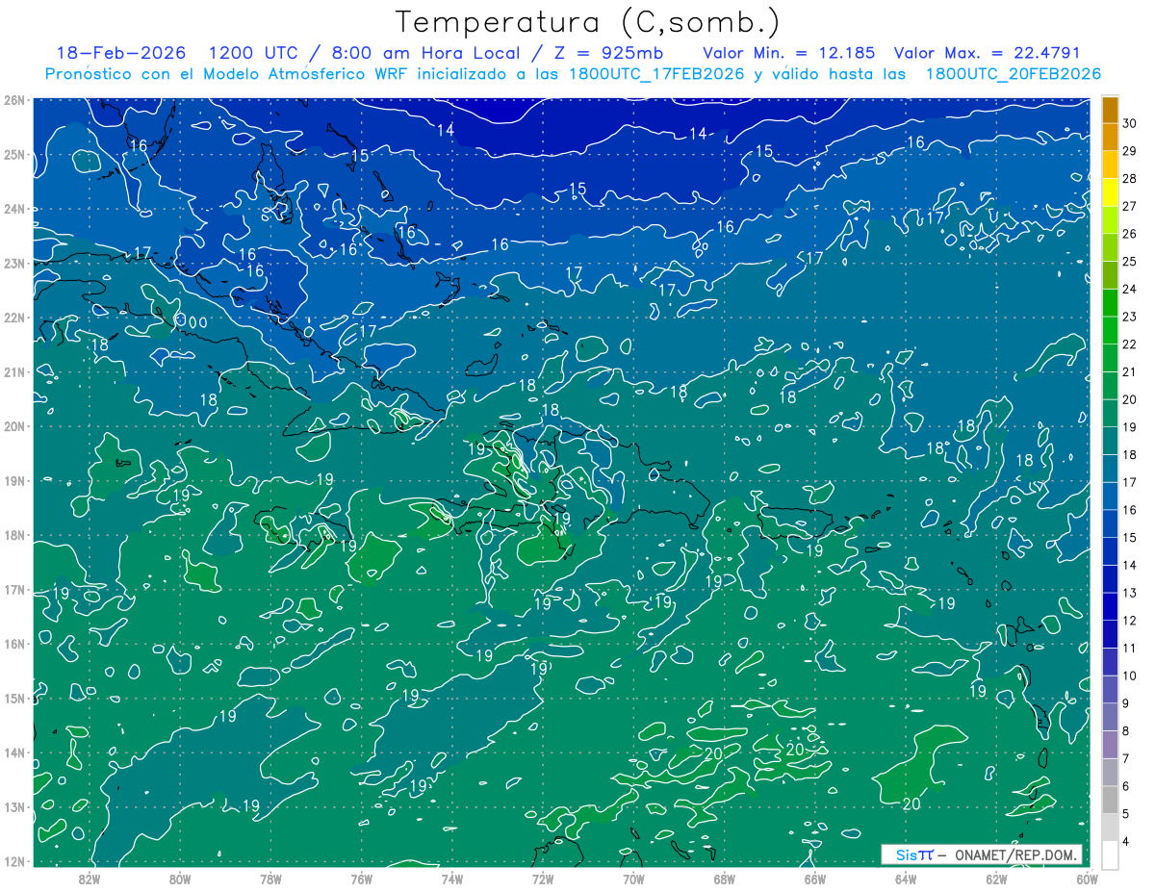Click the legend value 28
Screen dimensions: 1155x892
click(x=1130, y=179)
